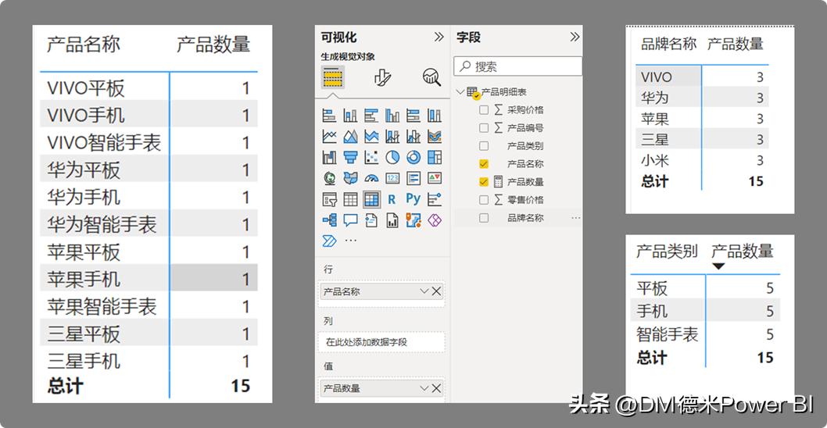The width and height of the screenshot is (827, 428).
Task: Select the 平板 category row
Action: 705,287
